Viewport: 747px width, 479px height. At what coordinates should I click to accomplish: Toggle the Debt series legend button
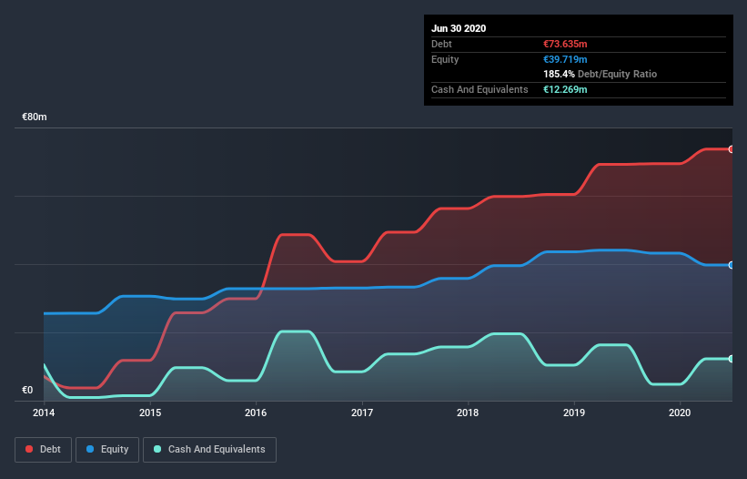point(44,450)
